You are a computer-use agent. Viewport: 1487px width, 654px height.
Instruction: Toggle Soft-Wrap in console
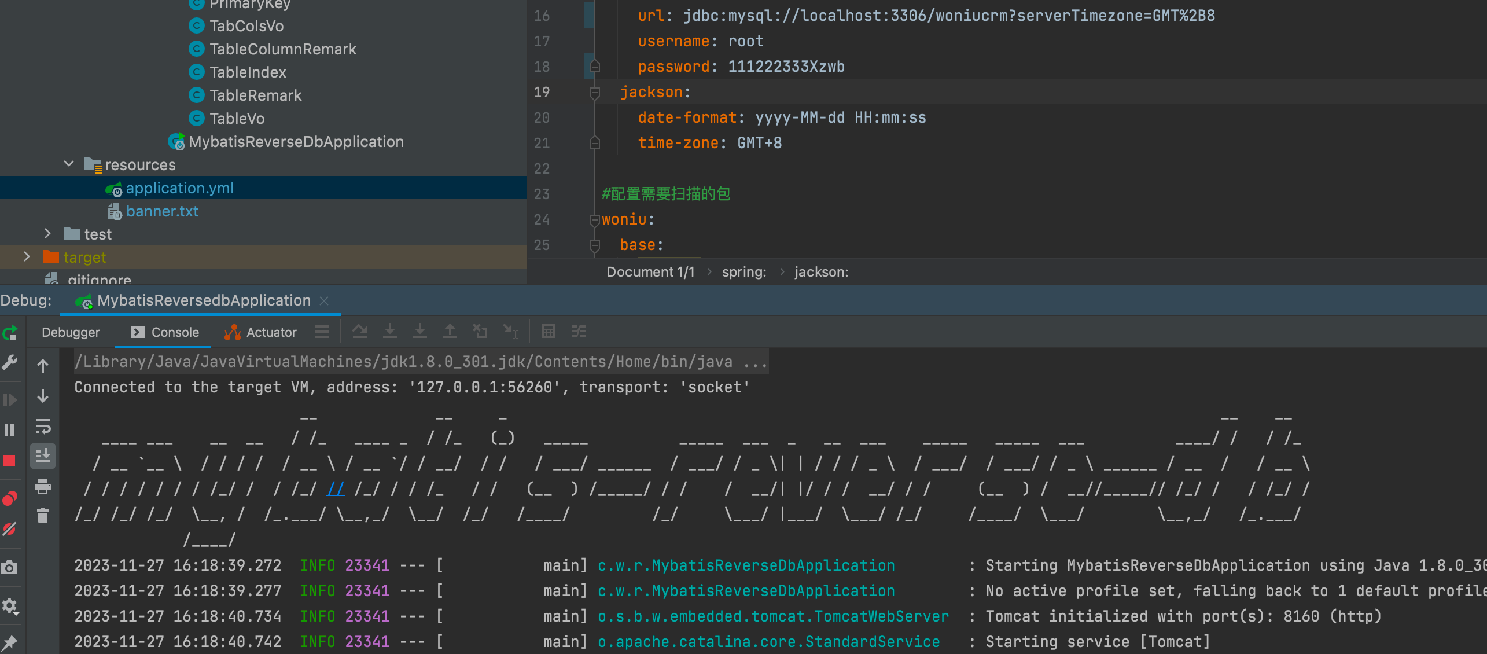pos(43,427)
